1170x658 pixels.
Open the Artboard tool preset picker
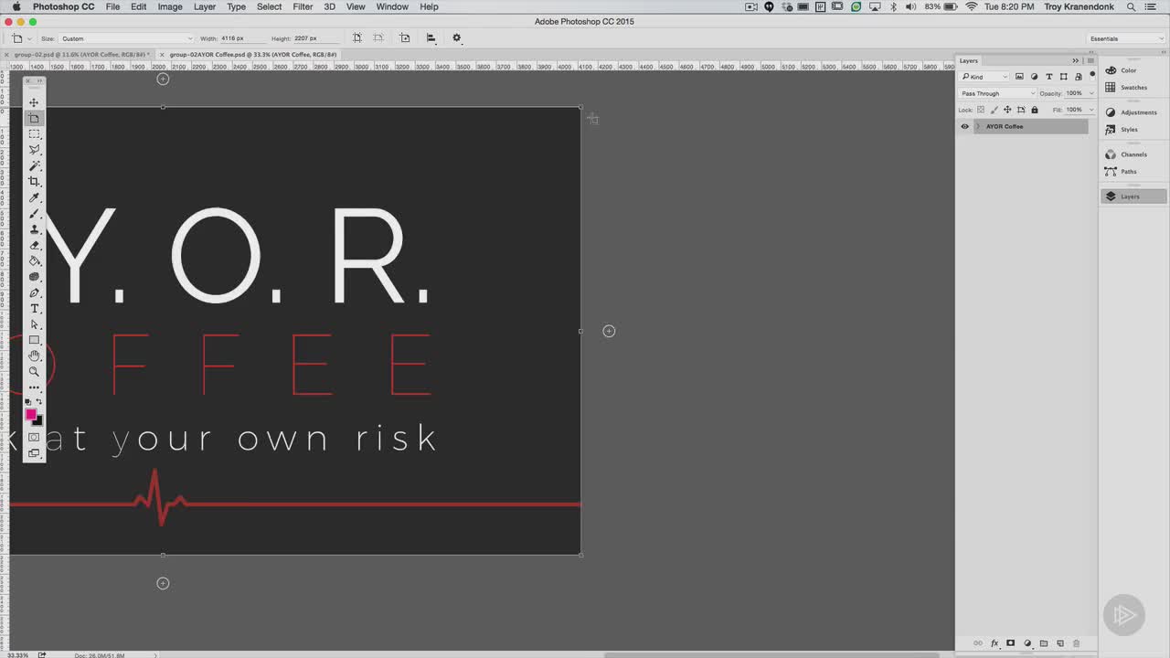tap(20, 38)
